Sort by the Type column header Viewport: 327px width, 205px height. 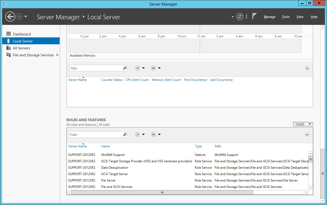point(198,146)
